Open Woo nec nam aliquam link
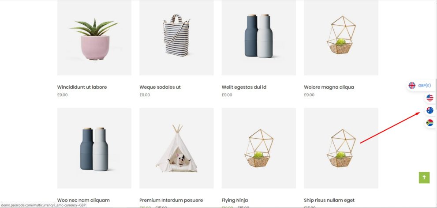 (83, 200)
